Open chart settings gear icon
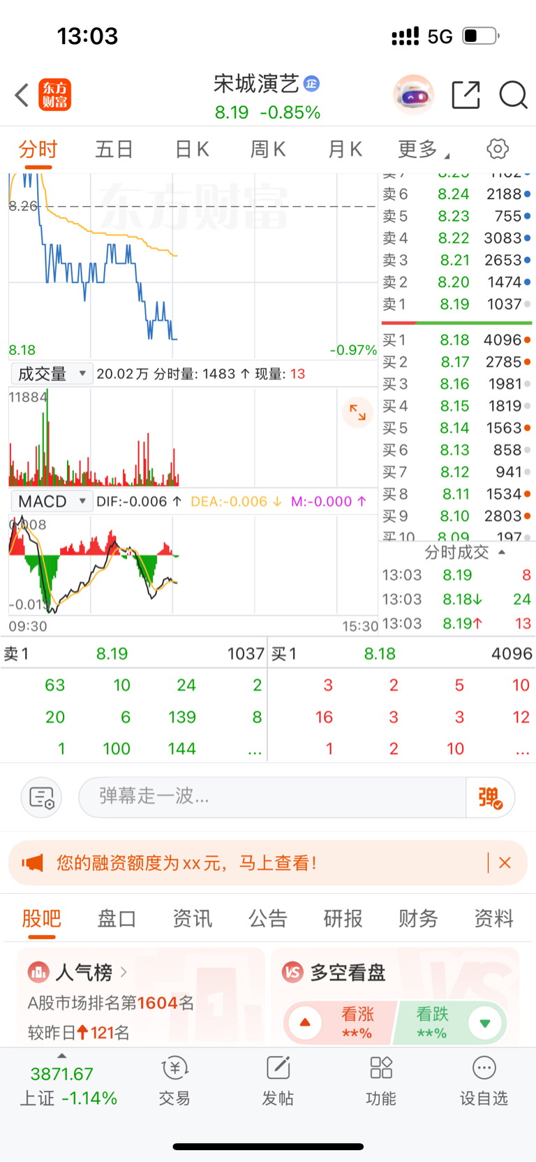The width and height of the screenshot is (536, 1162). (498, 149)
